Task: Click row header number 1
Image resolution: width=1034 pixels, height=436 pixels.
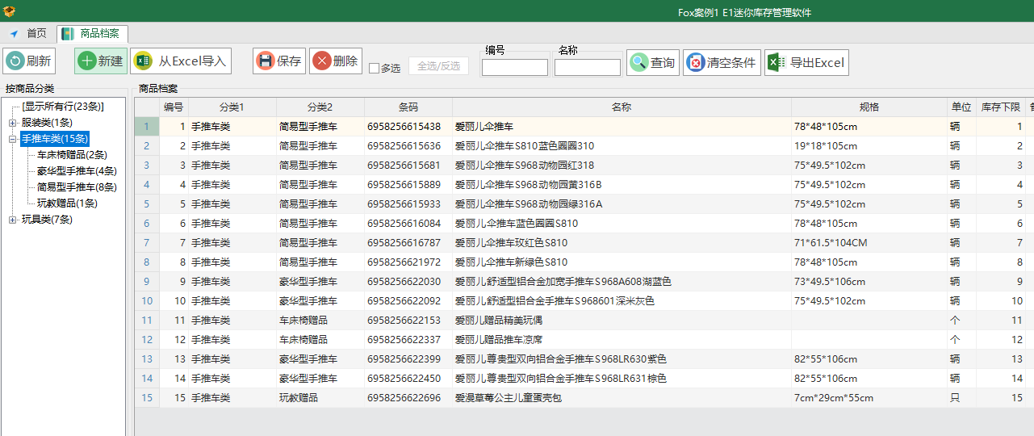Action: [147, 127]
